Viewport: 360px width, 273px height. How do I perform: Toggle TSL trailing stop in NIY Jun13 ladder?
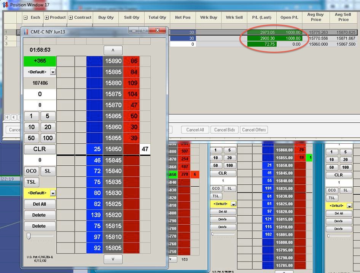[x=32, y=182]
